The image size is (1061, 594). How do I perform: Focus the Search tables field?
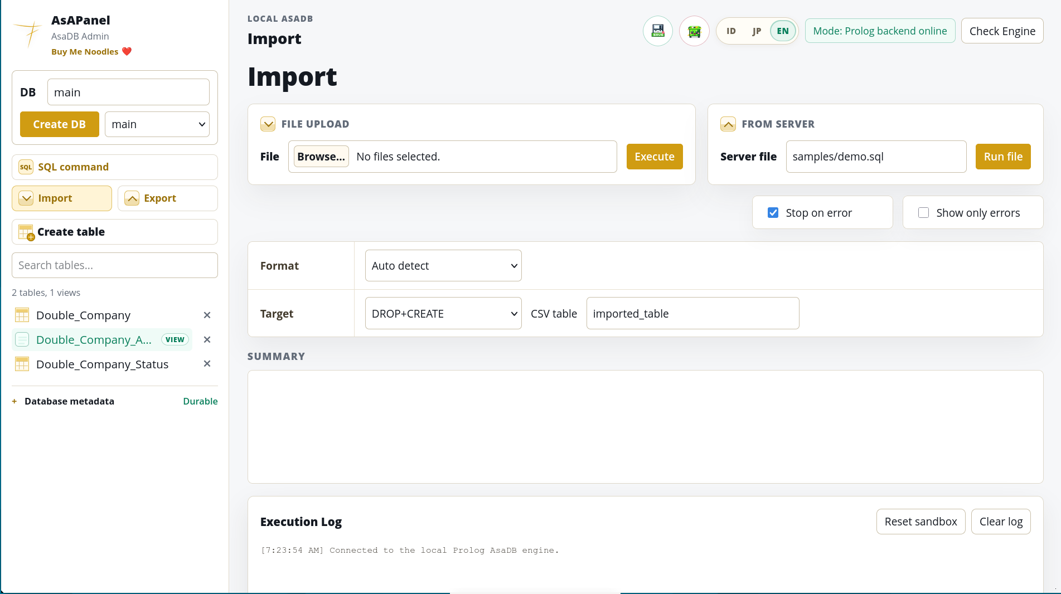[x=115, y=265]
